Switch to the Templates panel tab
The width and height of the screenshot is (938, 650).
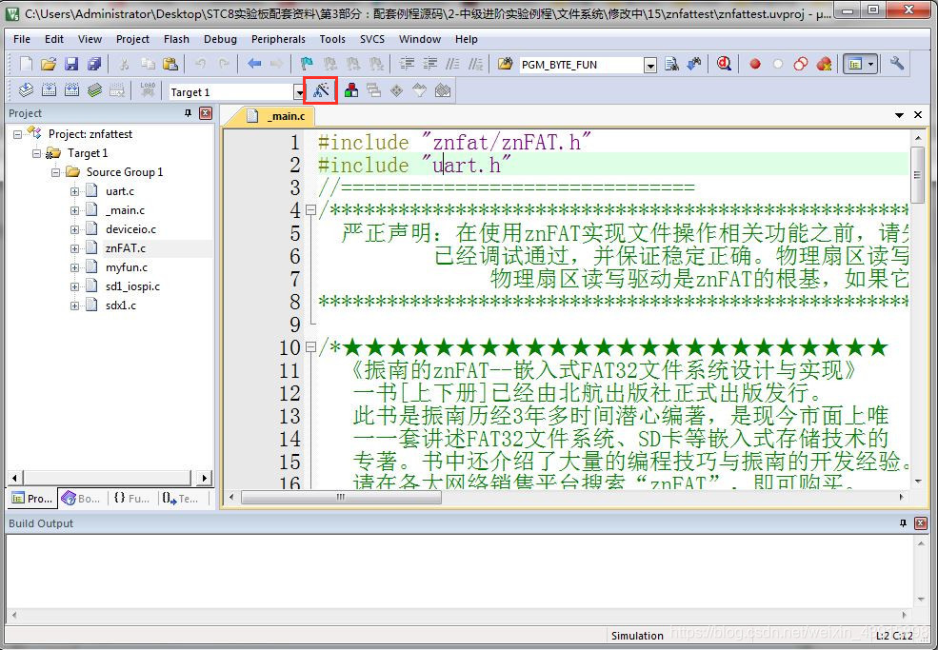click(x=181, y=498)
